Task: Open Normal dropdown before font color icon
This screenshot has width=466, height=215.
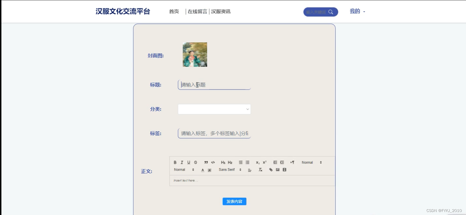Action: tap(184, 170)
